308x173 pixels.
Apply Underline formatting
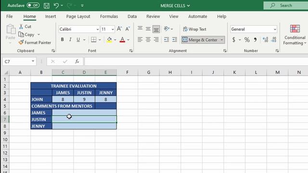point(78,39)
